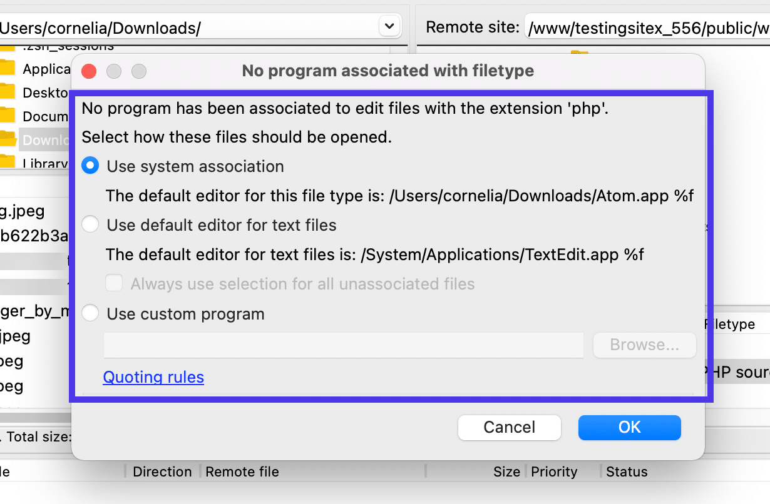
Task: Click the custom program path text field
Action: pyautogui.click(x=343, y=345)
